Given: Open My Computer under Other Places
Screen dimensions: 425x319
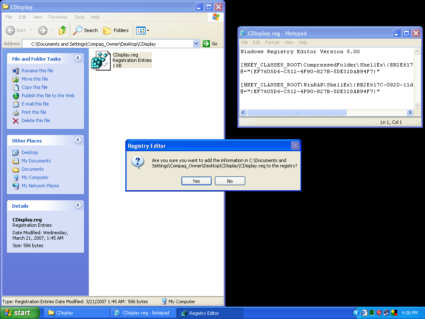Looking at the screenshot, I should pos(35,177).
